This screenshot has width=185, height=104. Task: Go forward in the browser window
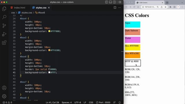pos(130,7)
